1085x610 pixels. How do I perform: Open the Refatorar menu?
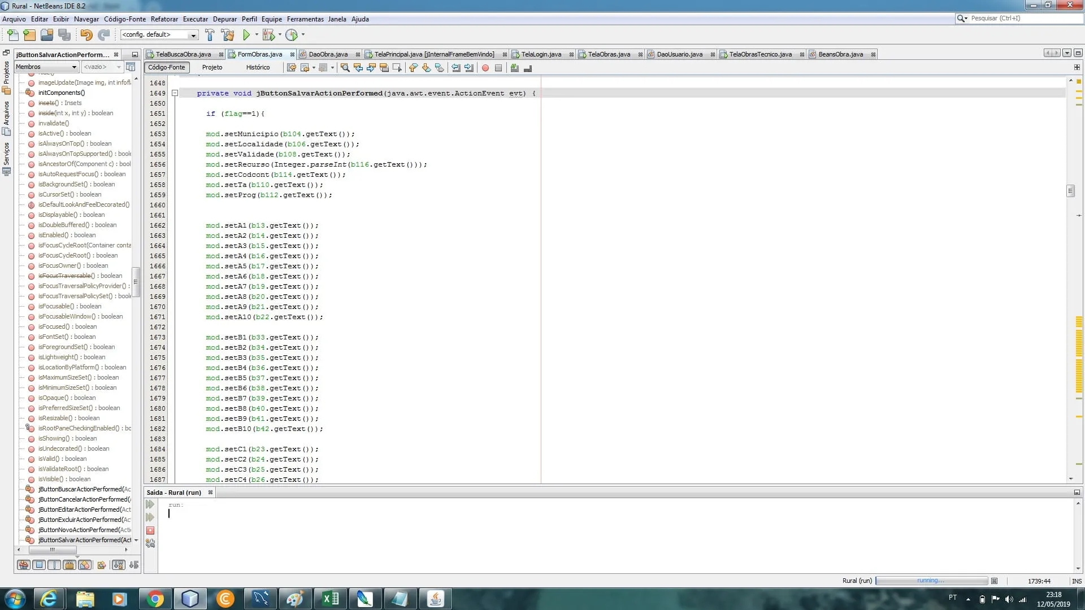[164, 19]
